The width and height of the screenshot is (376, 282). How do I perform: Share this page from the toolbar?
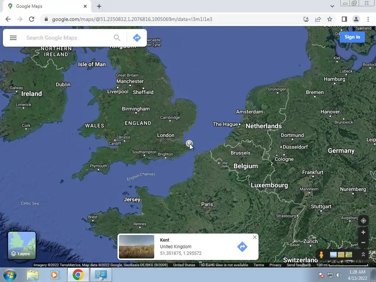click(x=318, y=19)
